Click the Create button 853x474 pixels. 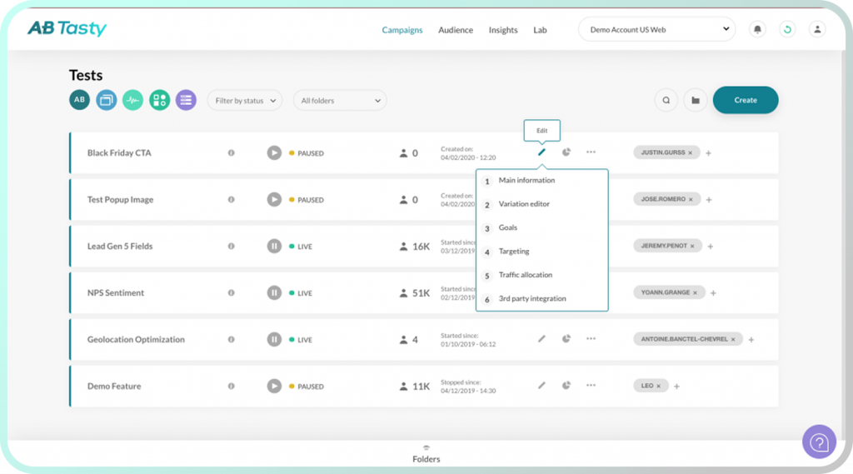pyautogui.click(x=745, y=100)
